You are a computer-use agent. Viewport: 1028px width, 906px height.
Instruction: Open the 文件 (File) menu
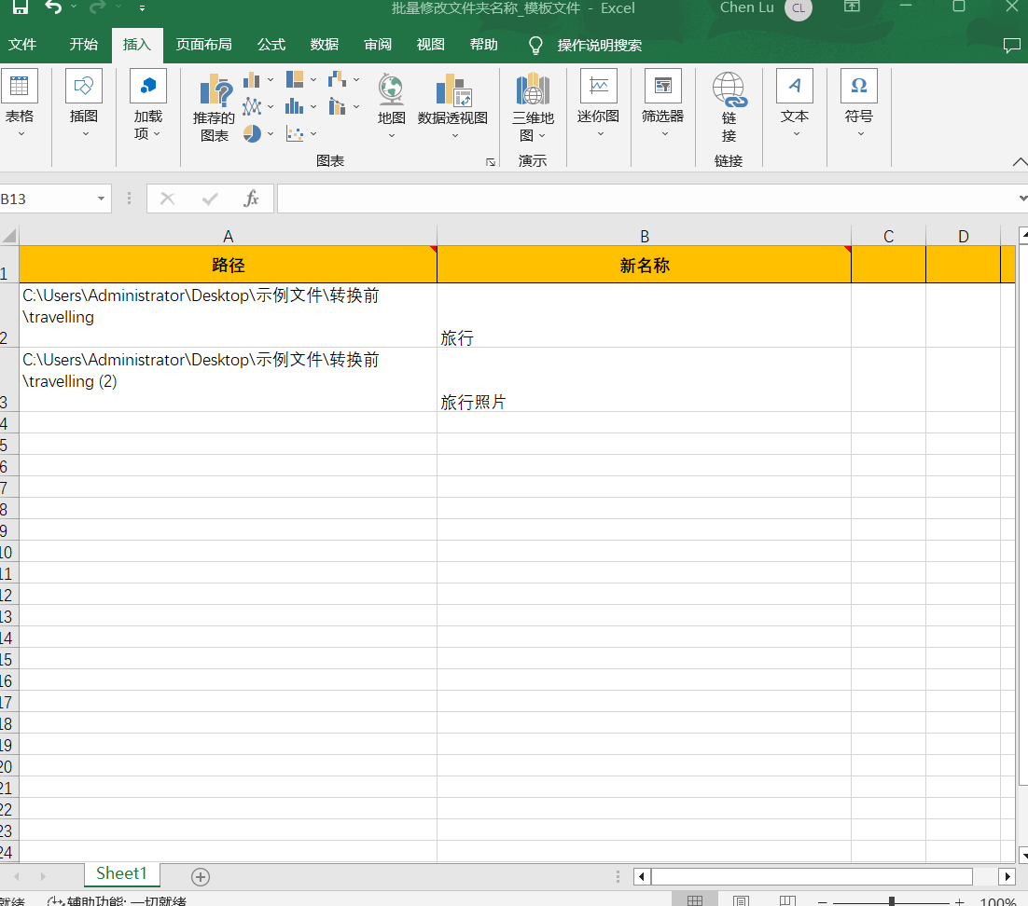coord(23,44)
